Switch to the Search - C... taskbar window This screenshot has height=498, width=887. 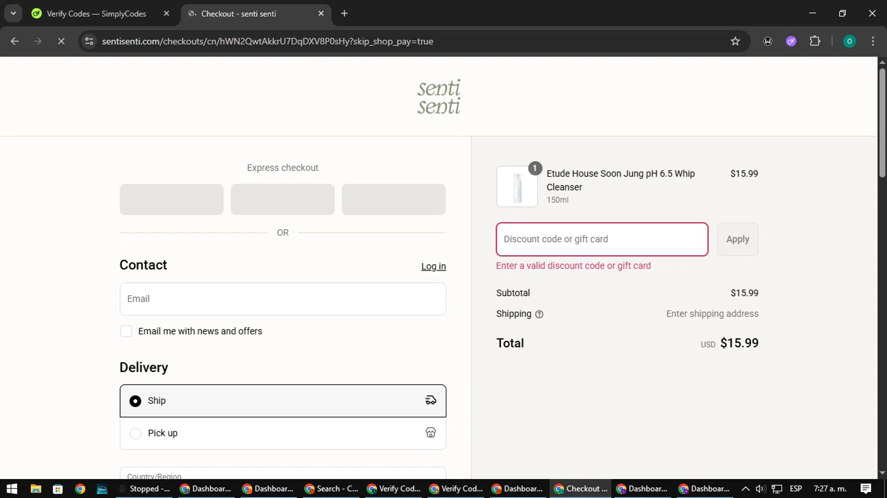tap(331, 489)
